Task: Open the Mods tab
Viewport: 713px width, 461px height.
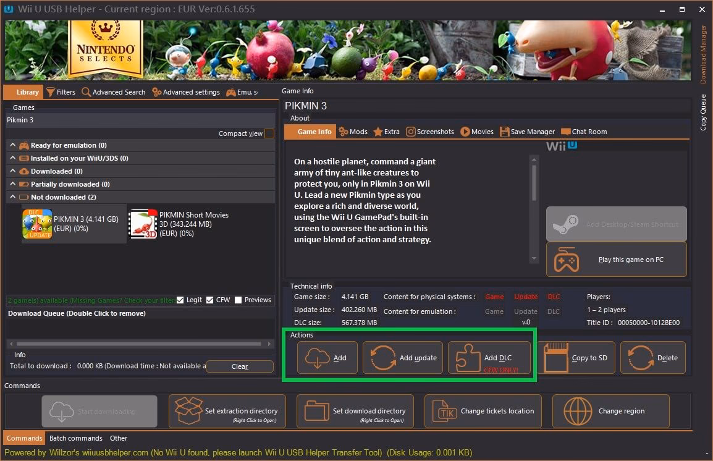Action: (353, 132)
